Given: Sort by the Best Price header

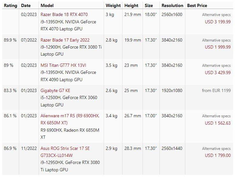Looking at the screenshot, I should click(197, 5).
